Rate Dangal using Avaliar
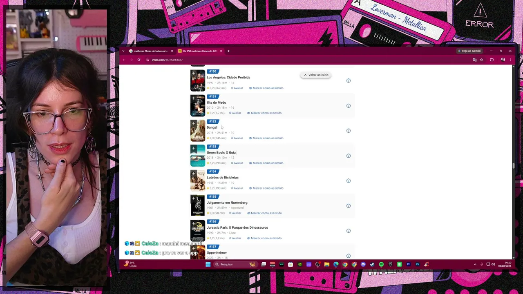 [237, 138]
